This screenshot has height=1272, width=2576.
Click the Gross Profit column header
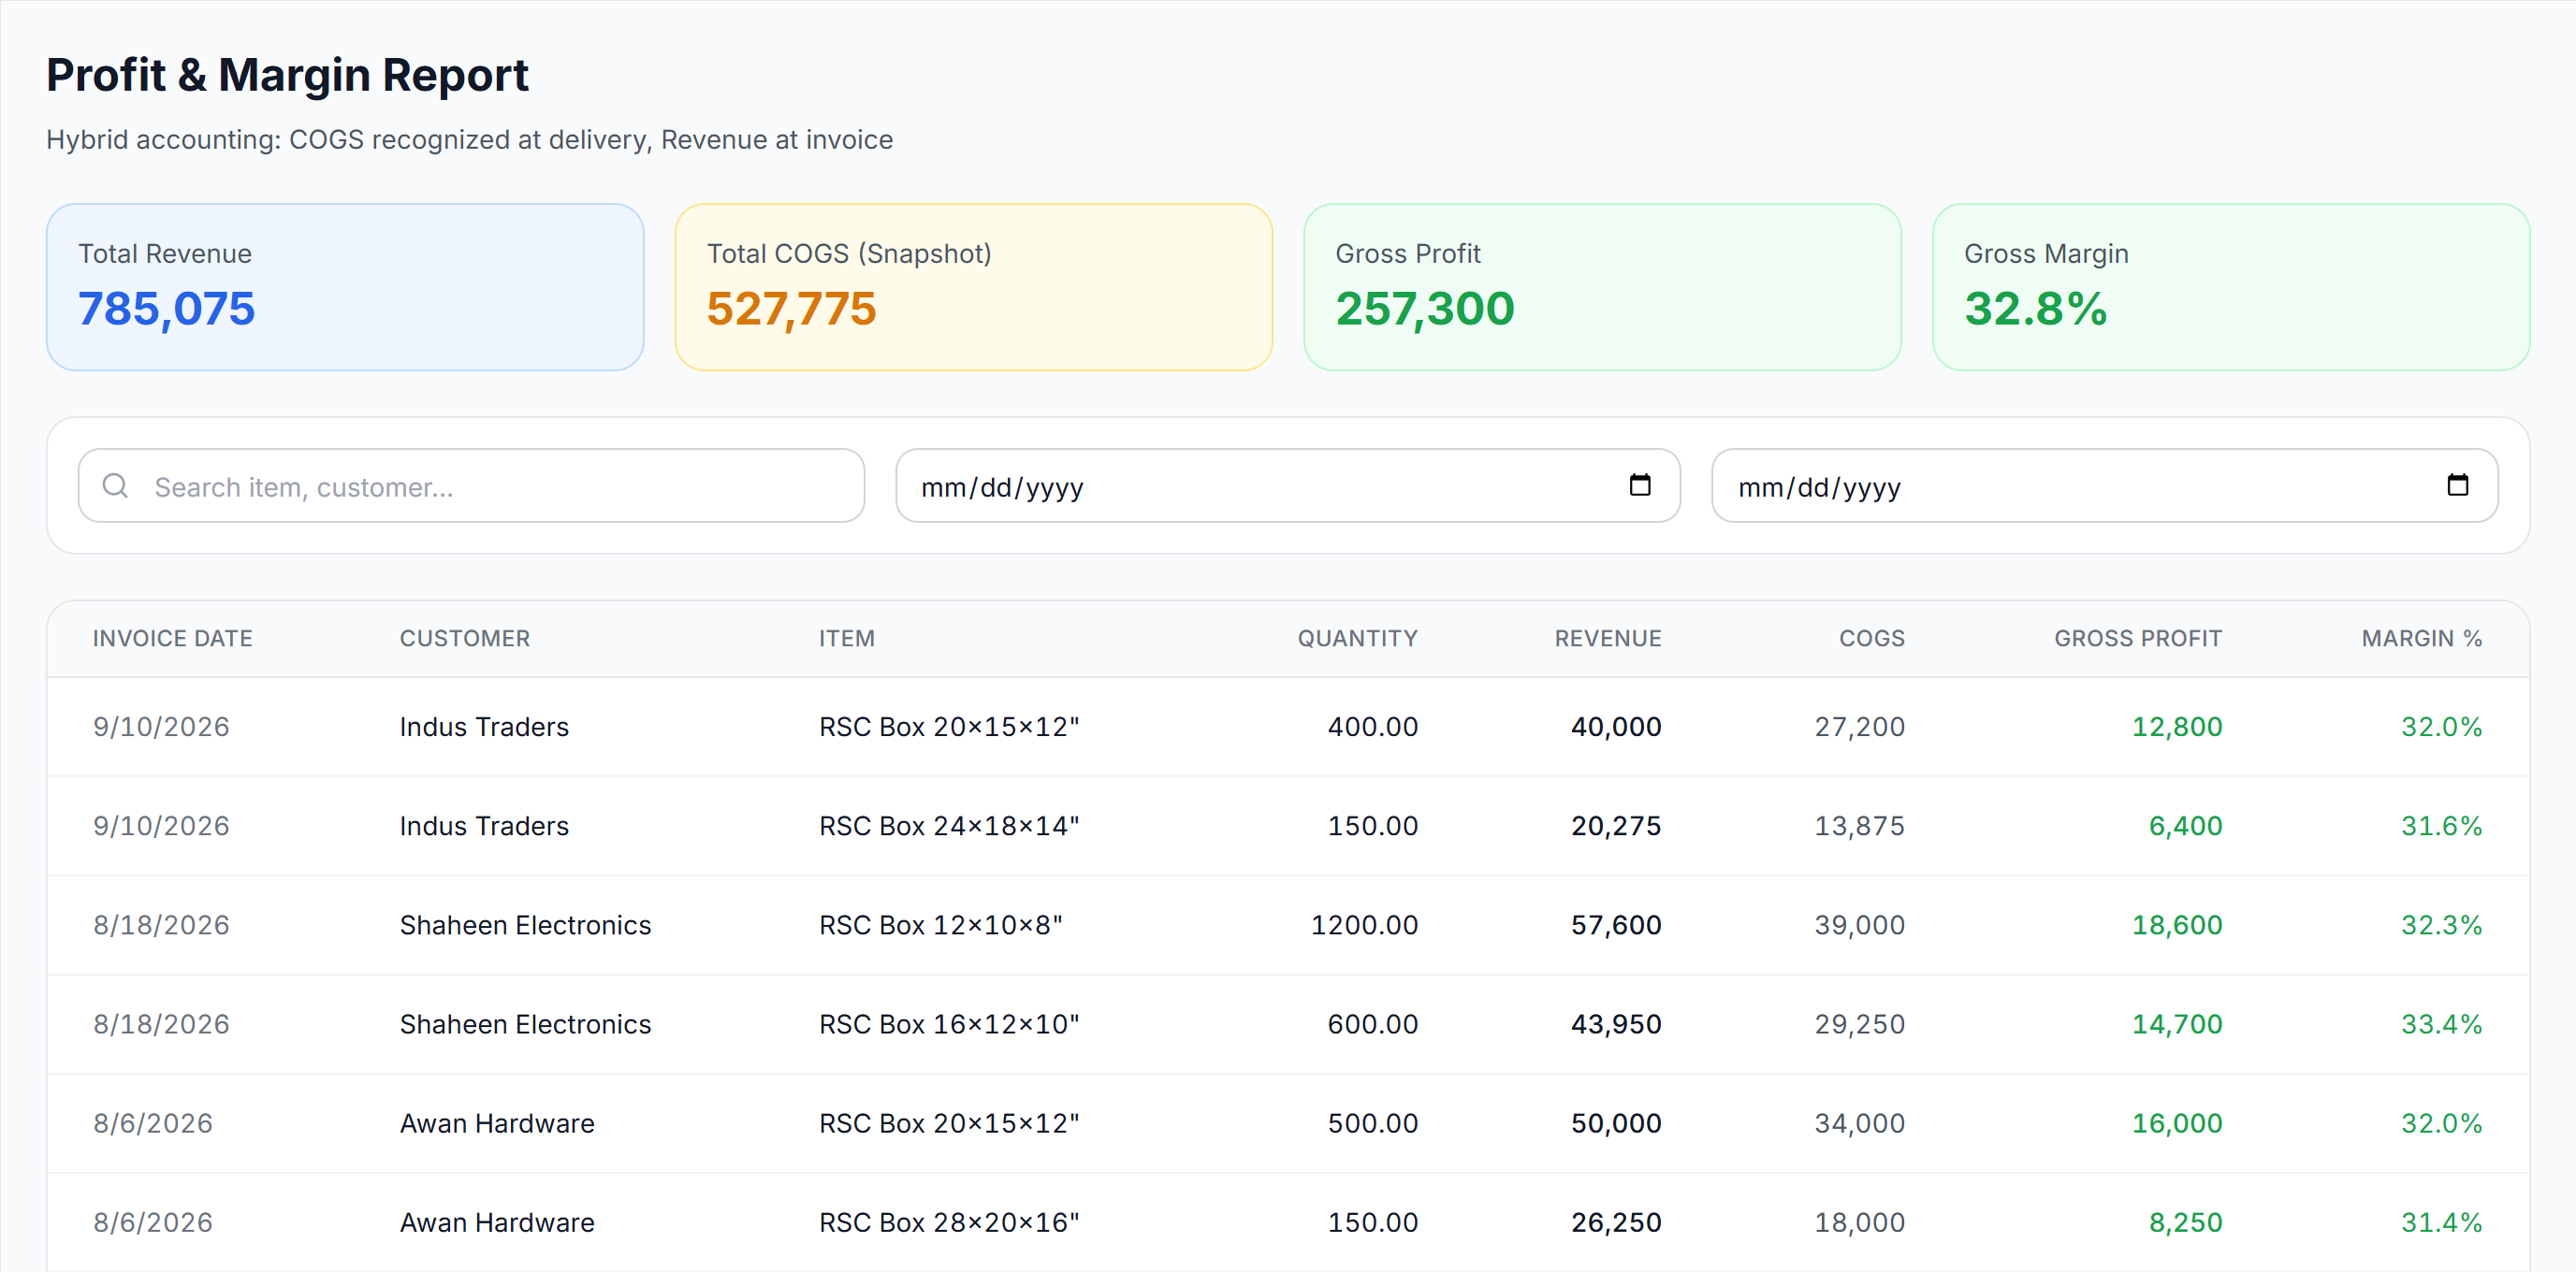[2138, 639]
